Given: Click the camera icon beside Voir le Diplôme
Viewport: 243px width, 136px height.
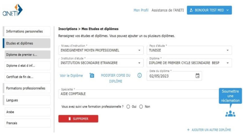Looking at the screenshot, I should tap(92, 75).
